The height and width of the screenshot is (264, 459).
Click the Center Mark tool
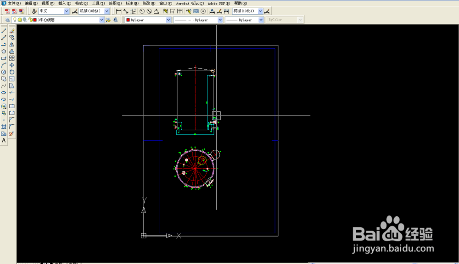[x=203, y=11]
